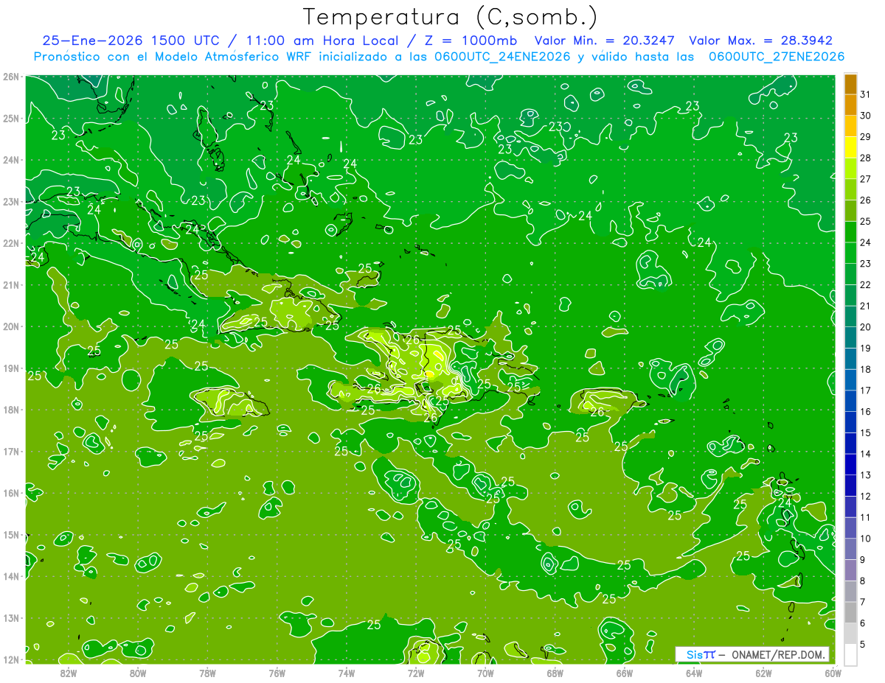Screen dimensions: 885x683
Task: Click the 21N latitude axis label
Action: click(10, 285)
